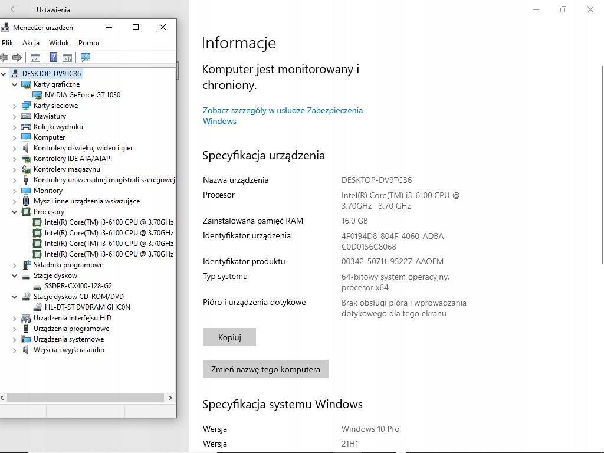Expand the Karty sieciowe category
This screenshot has width=604, height=453.
tap(14, 106)
